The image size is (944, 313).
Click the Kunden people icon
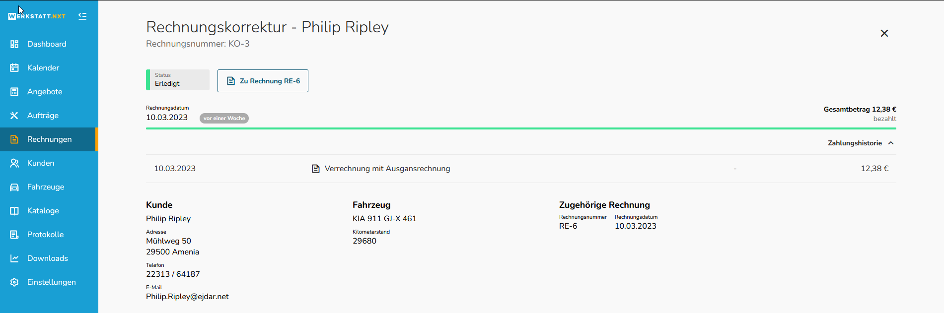(14, 163)
